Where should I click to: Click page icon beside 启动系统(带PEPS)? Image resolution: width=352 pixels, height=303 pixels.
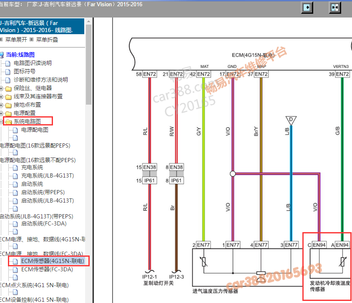(x=15, y=193)
